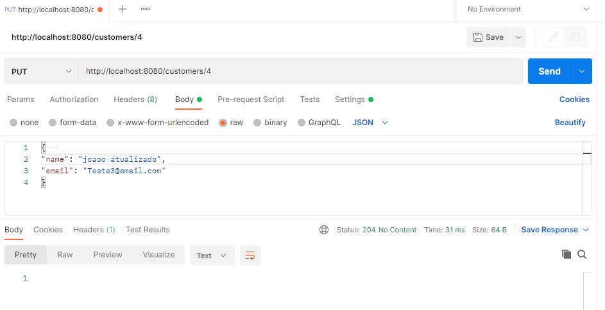
Task: Switch response view to Visualize
Action: pyautogui.click(x=158, y=255)
